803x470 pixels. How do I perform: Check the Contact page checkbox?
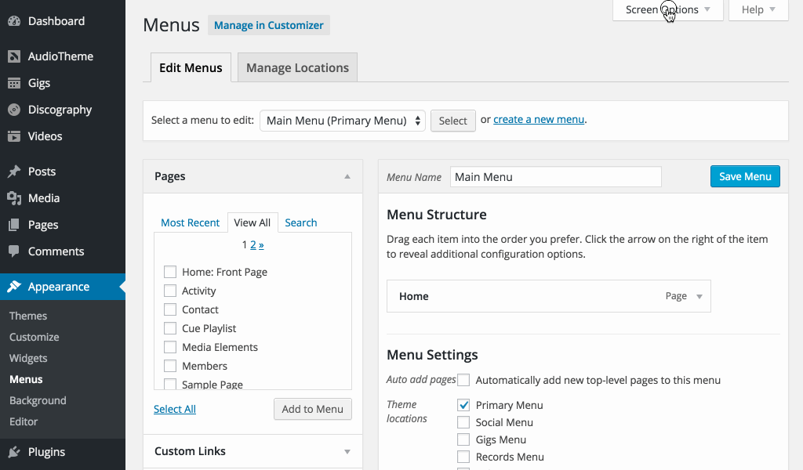(x=170, y=309)
